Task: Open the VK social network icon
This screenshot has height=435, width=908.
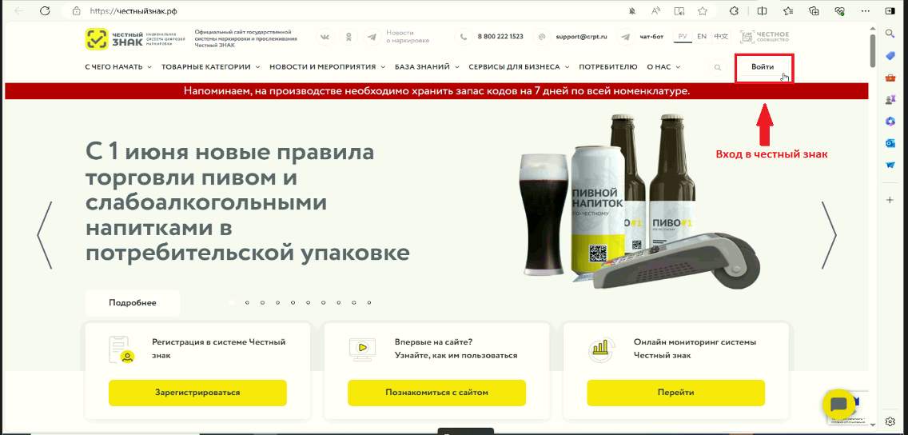Action: (x=325, y=37)
